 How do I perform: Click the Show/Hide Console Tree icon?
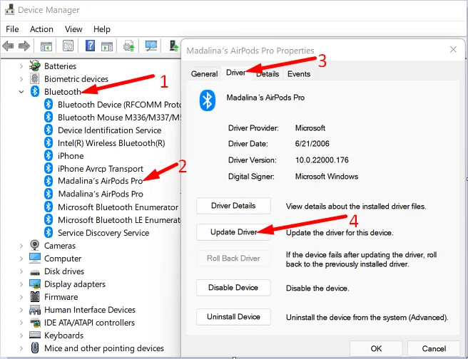click(46, 46)
